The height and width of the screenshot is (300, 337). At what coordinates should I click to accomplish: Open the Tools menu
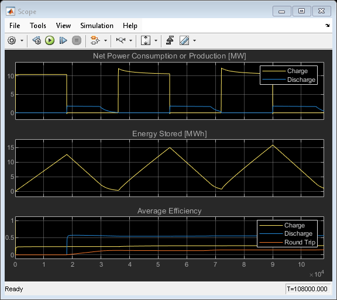38,26
